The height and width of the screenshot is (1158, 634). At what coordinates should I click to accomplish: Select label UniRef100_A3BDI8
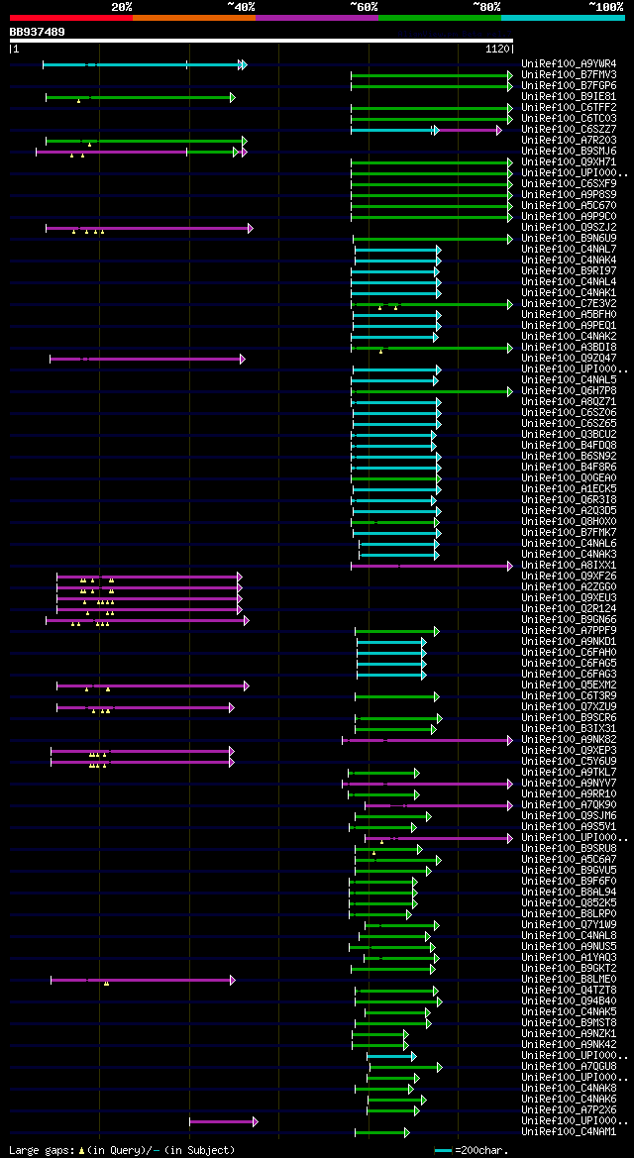[569, 348]
